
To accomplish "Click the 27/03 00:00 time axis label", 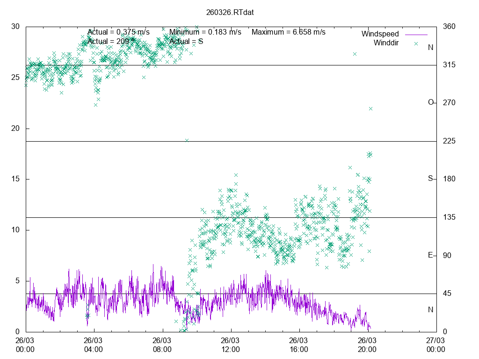I will 435,345.
